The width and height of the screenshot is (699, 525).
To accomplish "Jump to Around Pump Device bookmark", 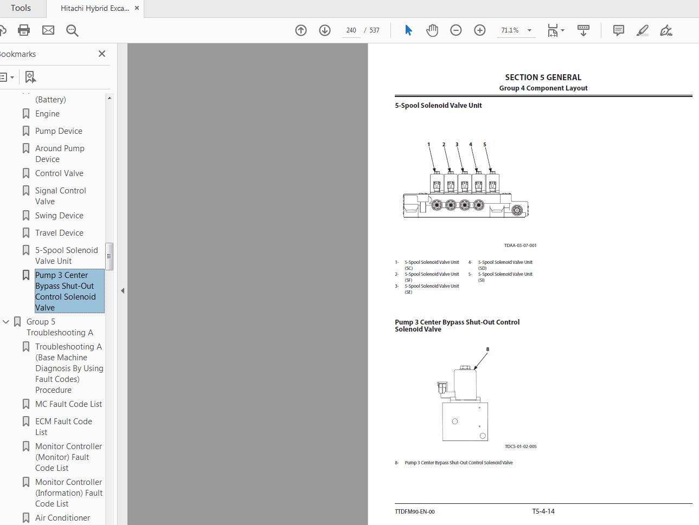I will click(x=60, y=154).
